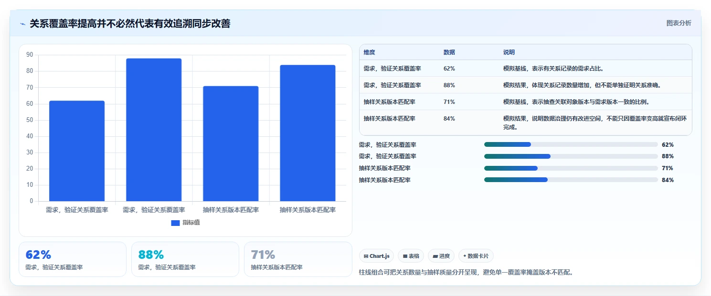Click the x-axis label under the 84 bar
The image size is (711, 296).
pyautogui.click(x=308, y=210)
